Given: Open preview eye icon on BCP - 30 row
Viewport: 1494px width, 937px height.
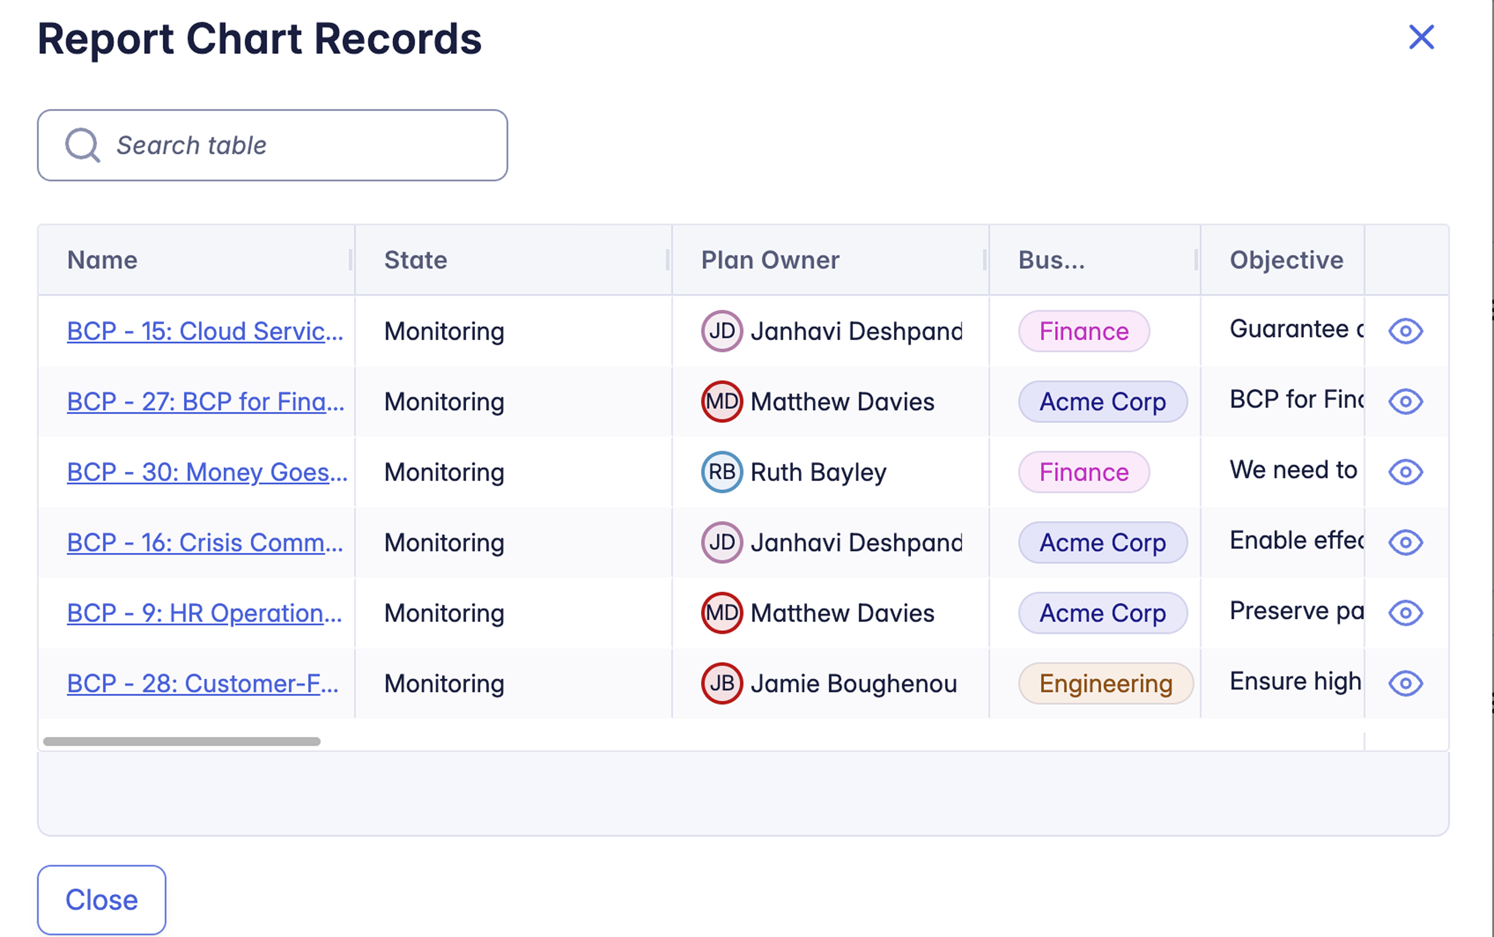Looking at the screenshot, I should [1405, 472].
